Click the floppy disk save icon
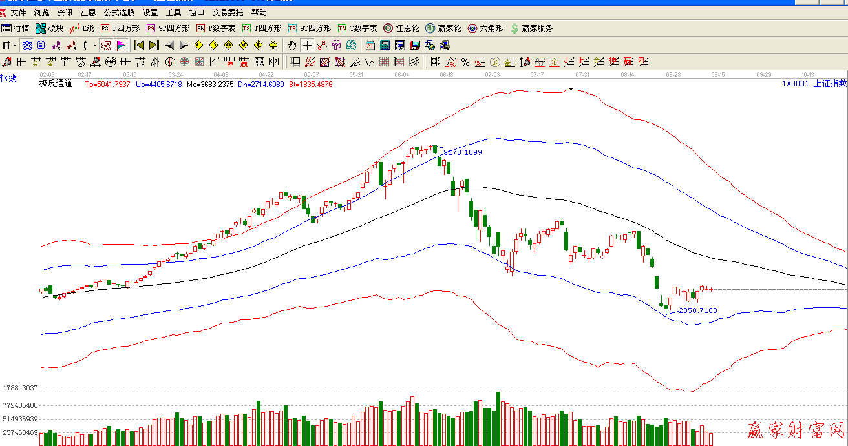The width and height of the screenshot is (848, 446). tap(415, 45)
